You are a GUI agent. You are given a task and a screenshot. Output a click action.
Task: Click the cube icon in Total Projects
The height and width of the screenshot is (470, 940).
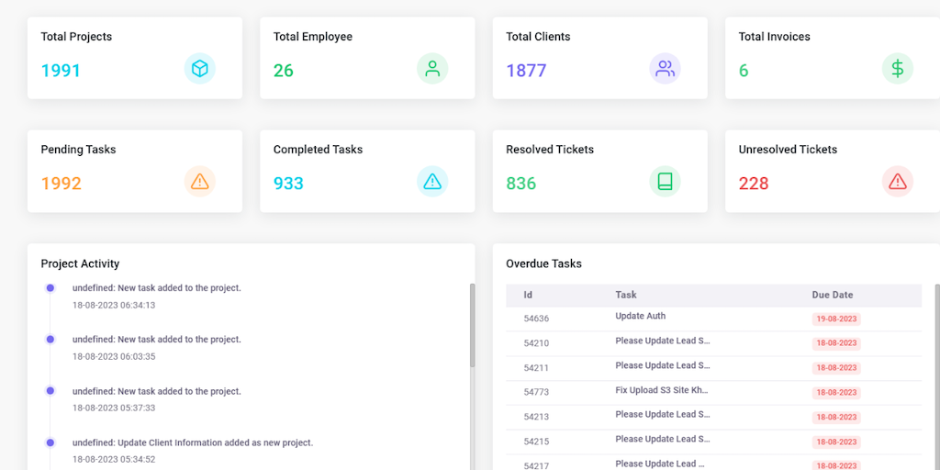click(199, 69)
